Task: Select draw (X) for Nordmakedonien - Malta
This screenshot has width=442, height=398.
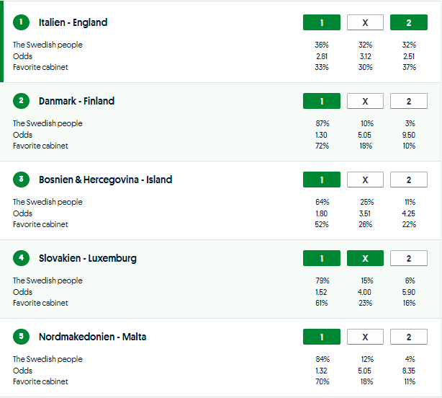Action: coord(365,337)
